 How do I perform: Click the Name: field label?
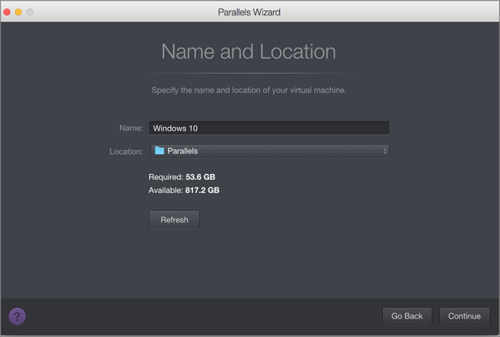[131, 128]
